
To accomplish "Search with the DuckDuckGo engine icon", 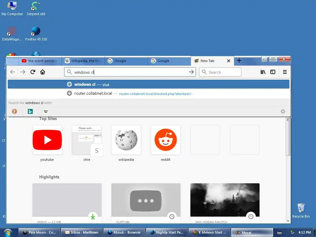I will [14, 111].
